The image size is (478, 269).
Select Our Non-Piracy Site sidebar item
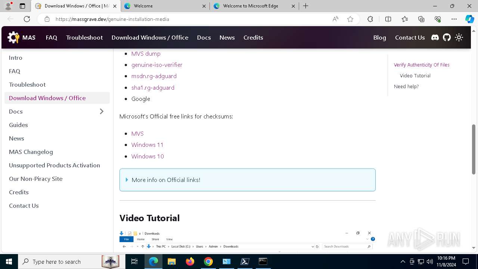click(57, 179)
